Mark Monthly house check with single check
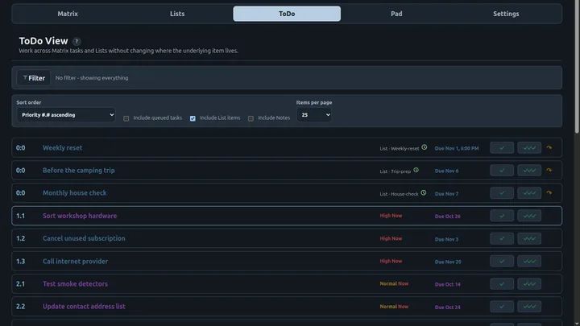 [x=502, y=193]
